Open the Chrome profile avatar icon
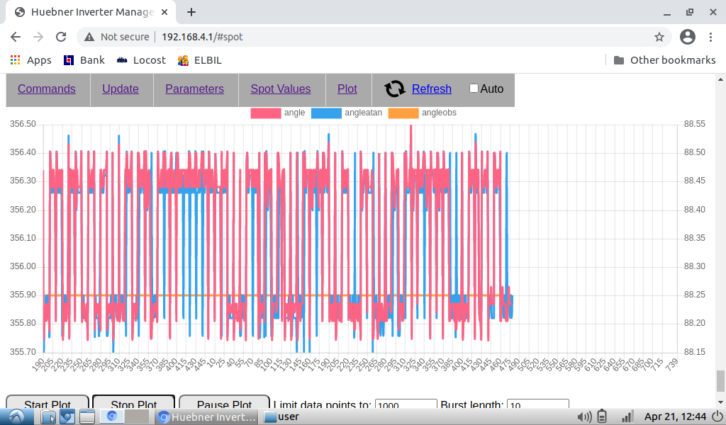Viewport: 726px width, 425px height. pyautogui.click(x=687, y=37)
